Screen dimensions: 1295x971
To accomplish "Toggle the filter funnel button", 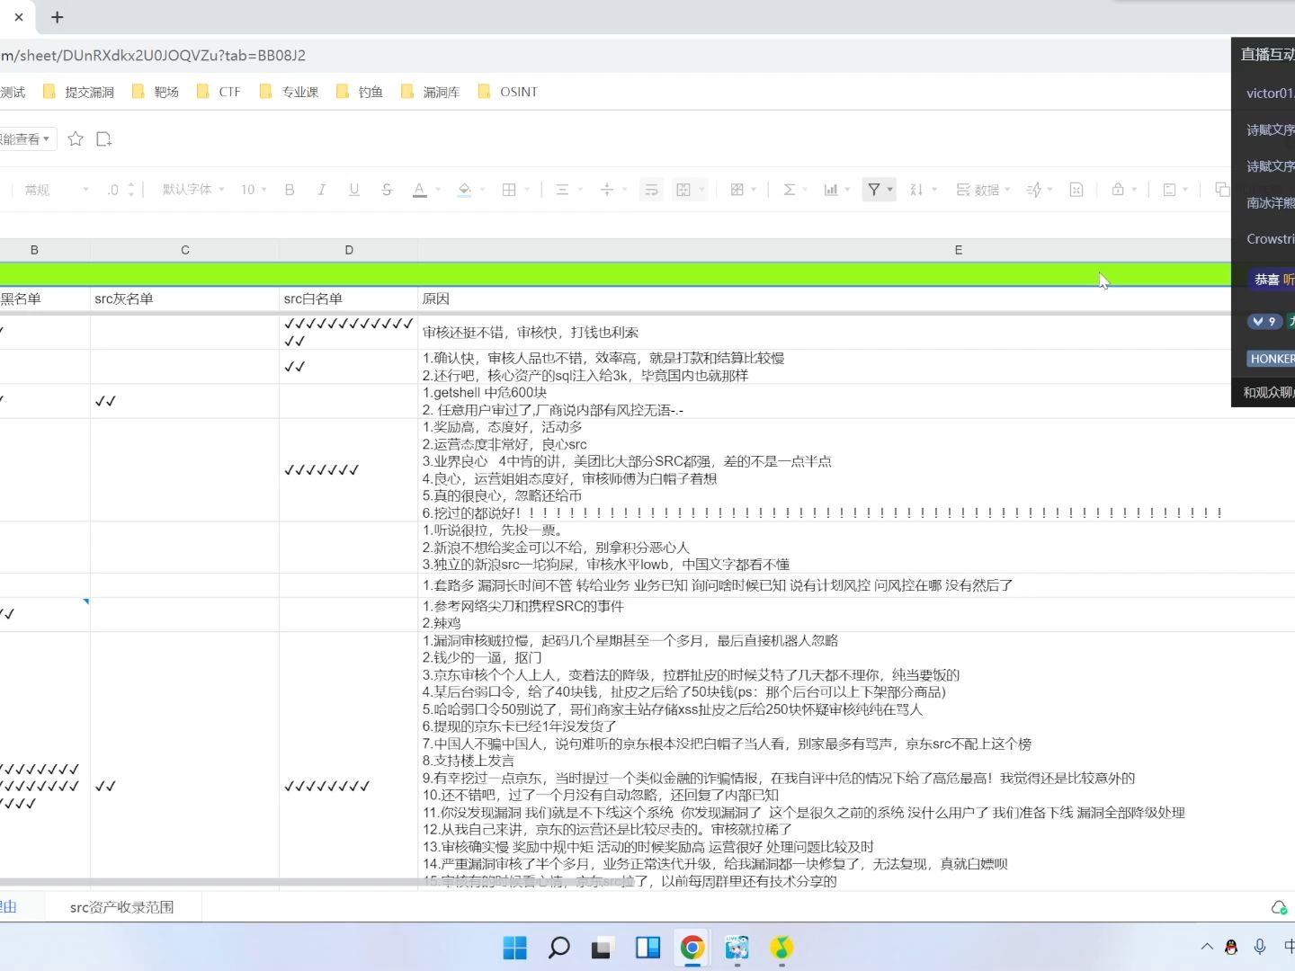I will click(873, 190).
